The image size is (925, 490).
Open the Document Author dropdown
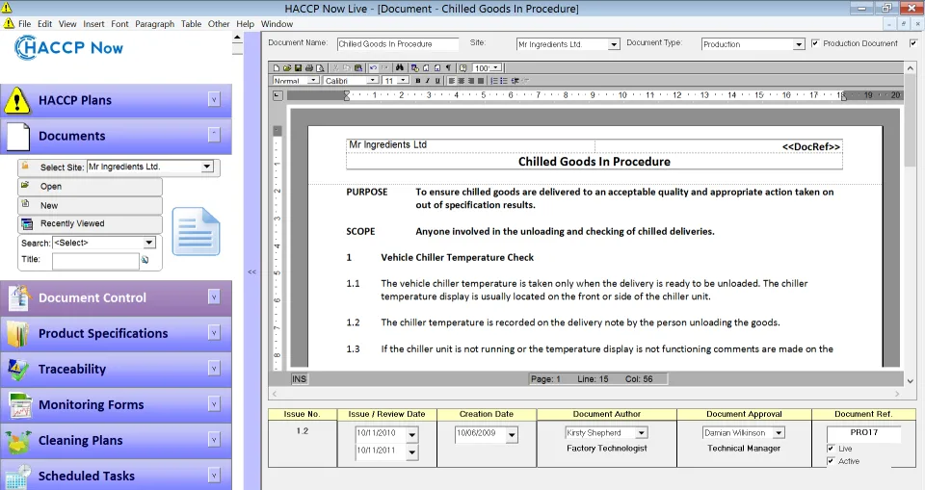coord(642,433)
